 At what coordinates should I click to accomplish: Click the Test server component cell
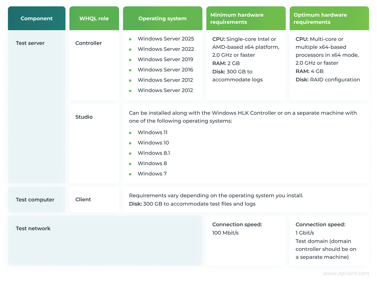point(30,43)
